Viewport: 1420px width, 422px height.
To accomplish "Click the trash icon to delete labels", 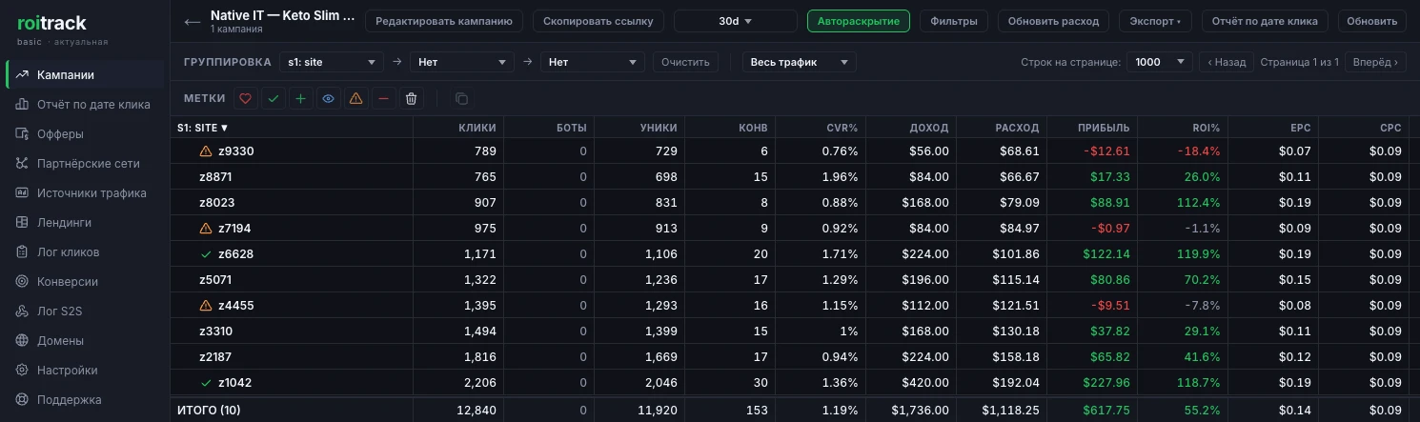I will point(411,98).
